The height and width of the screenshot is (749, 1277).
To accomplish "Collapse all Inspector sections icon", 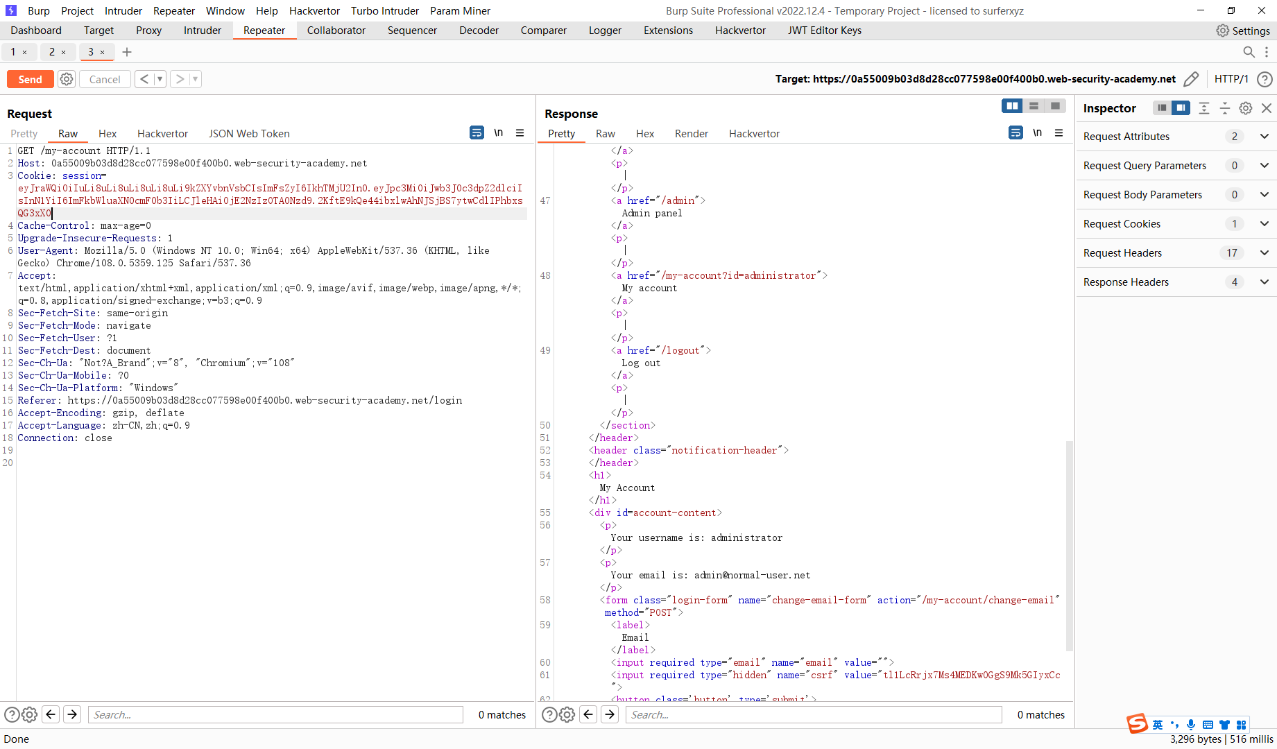I will point(1225,108).
